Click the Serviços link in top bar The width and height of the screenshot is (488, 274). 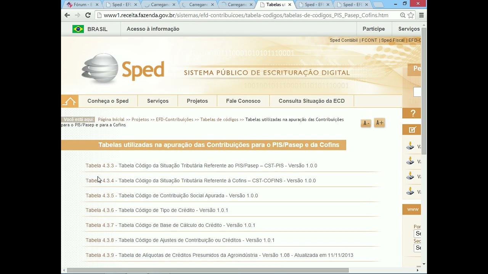[409, 29]
